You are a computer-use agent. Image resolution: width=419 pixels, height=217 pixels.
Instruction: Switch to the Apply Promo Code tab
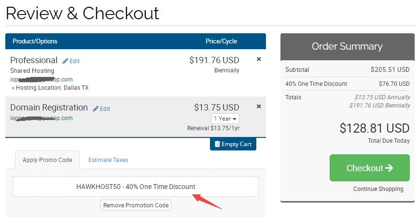(47, 160)
